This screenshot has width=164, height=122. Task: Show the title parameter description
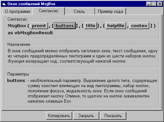(x=91, y=26)
